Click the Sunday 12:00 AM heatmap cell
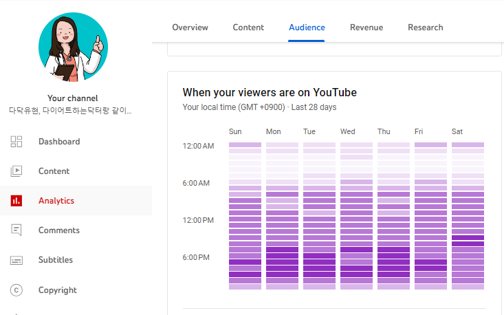This screenshot has height=315, width=504. tap(245, 145)
